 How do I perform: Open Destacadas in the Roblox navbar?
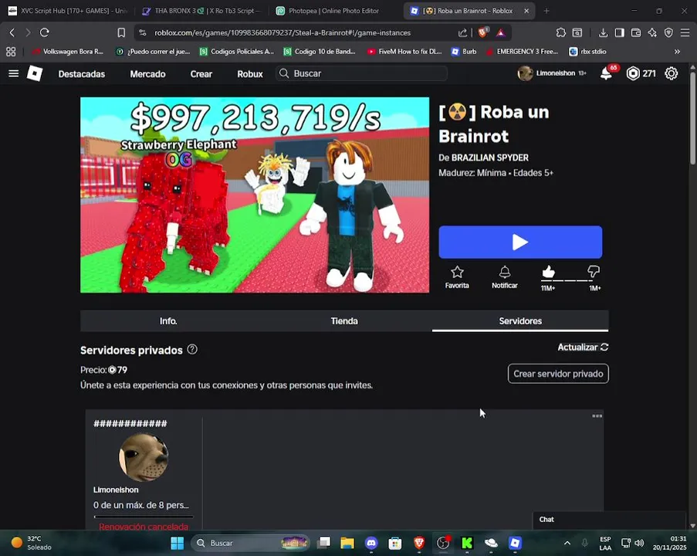coord(81,74)
